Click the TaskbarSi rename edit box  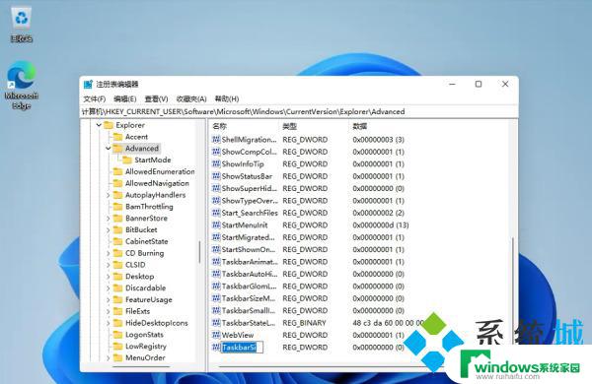[x=242, y=348]
